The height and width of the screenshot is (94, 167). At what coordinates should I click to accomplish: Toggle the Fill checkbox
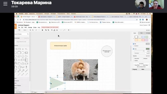(x=133, y=44)
